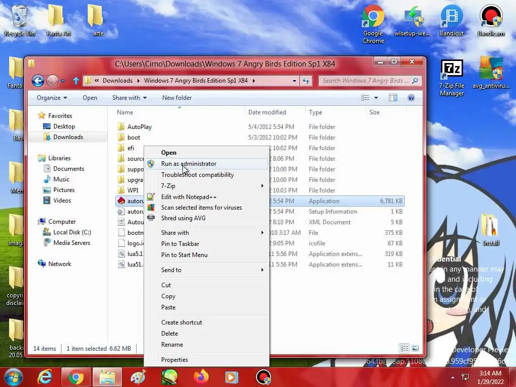
Task: Sort by Date modified column header
Action: [x=275, y=112]
